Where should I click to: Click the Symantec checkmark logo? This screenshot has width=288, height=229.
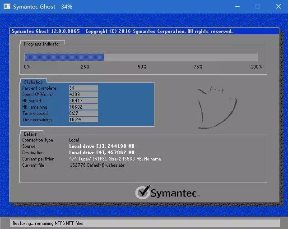[x=142, y=192]
